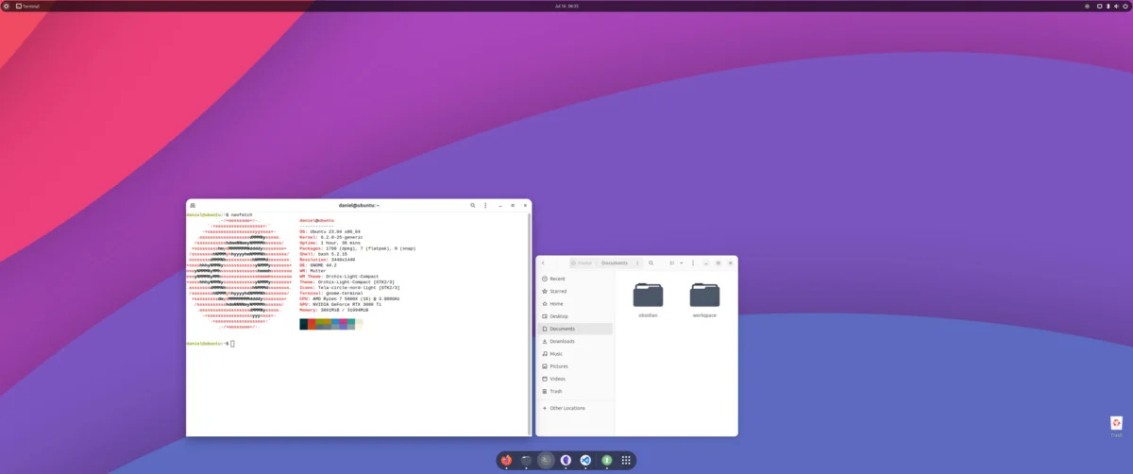This screenshot has height=474, width=1133.
Task: Open Recent in the Files sidebar
Action: pos(575,279)
